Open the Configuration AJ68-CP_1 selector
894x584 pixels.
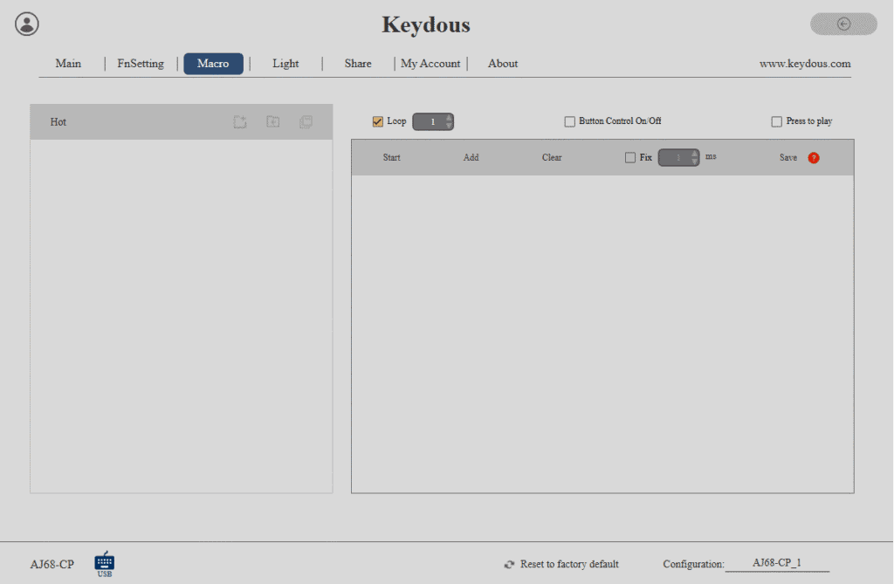777,563
